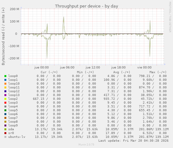This screenshot has width=173, height=148.
Task: Click the loop3 red color swatch
Action: (x=5, y=103)
